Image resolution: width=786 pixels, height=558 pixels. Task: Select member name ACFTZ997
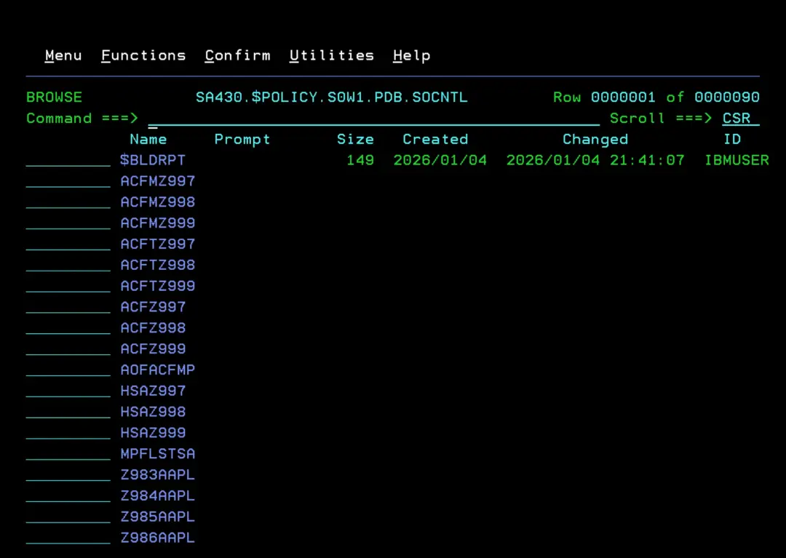pos(157,244)
